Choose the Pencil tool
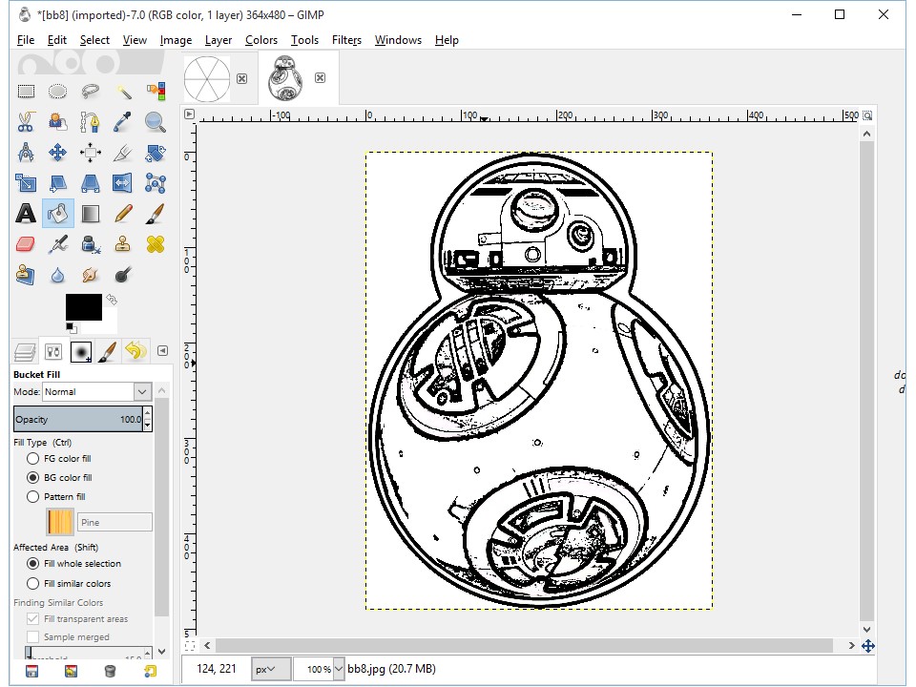 [x=123, y=214]
